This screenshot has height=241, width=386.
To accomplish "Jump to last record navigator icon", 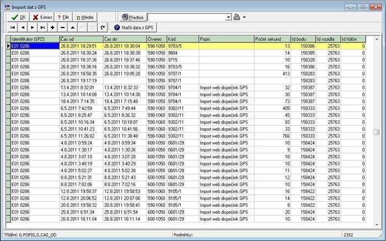I will (x=42, y=28).
